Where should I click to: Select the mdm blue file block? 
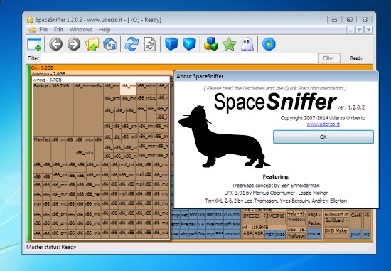pyautogui.click(x=270, y=234)
